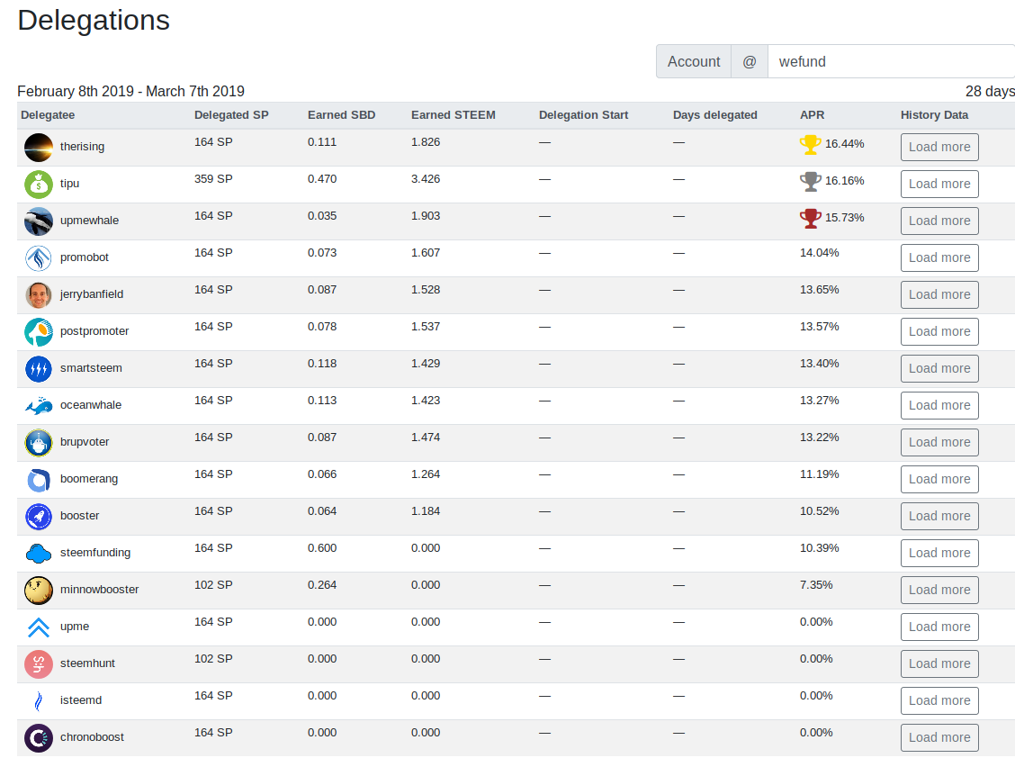Click the therising avatar icon

click(38, 147)
